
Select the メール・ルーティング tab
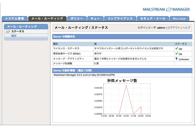(47, 19)
